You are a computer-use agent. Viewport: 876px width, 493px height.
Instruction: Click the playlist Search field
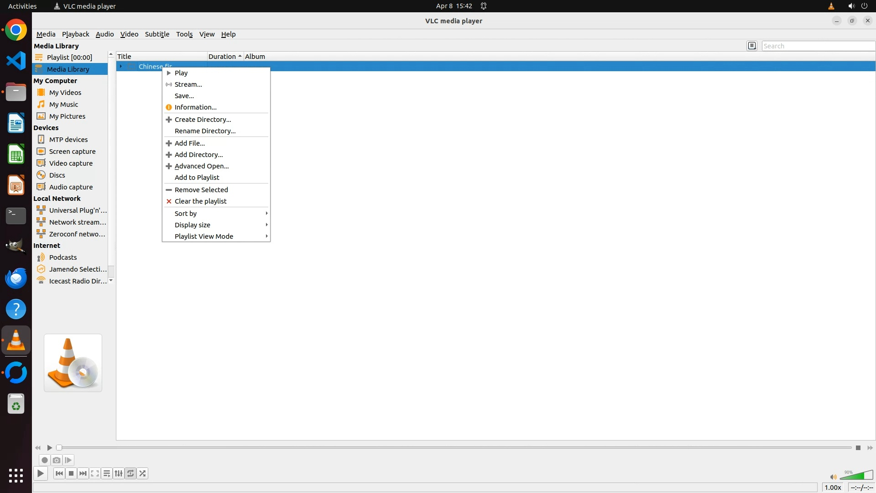(x=818, y=46)
